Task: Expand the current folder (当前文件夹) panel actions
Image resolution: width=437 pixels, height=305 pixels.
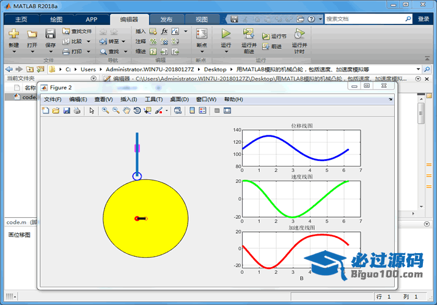Action: pos(94,79)
